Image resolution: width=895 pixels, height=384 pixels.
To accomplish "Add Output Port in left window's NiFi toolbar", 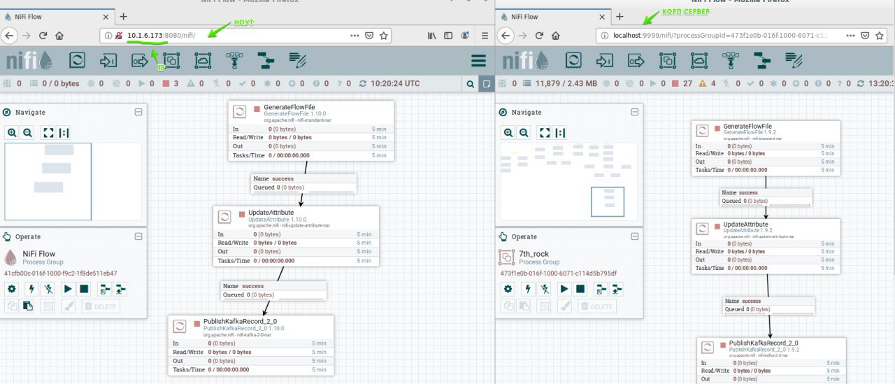I will click(140, 60).
